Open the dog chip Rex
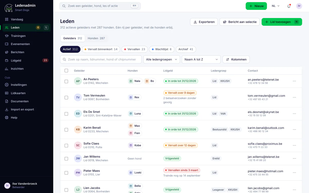The image size is (309, 193). pos(135,97)
